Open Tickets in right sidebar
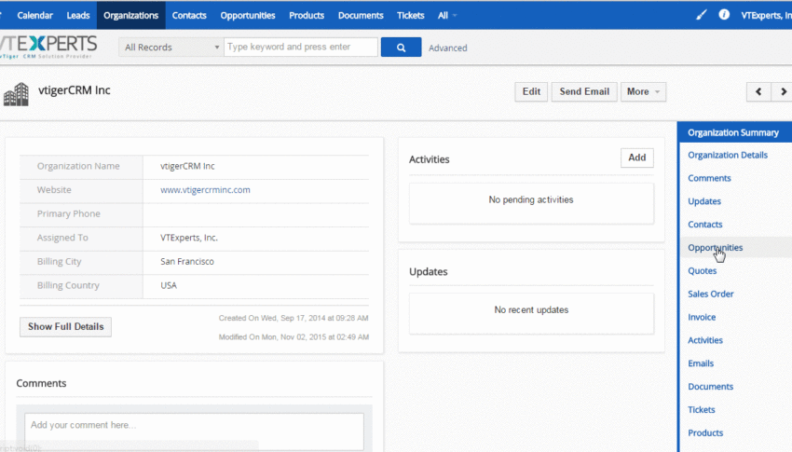Screen dimensions: 792x452 coord(701,410)
